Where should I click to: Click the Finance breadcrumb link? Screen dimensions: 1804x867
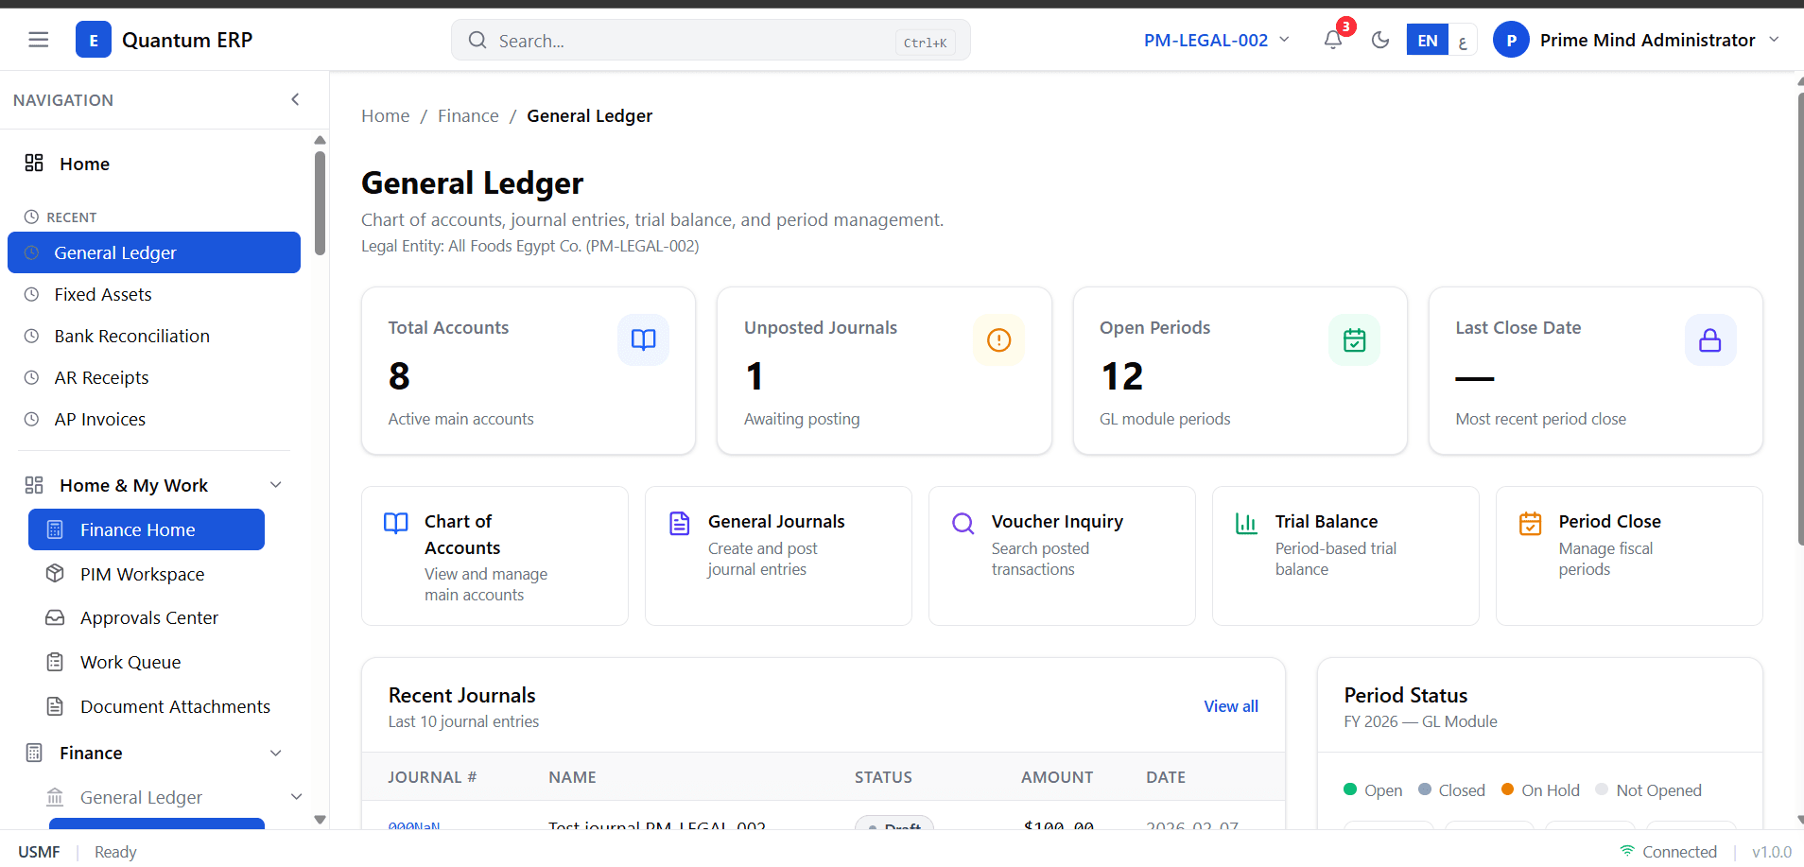468,115
